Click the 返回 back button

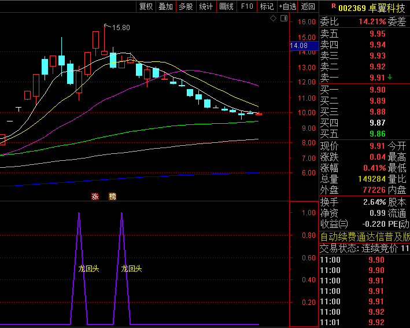308,6
